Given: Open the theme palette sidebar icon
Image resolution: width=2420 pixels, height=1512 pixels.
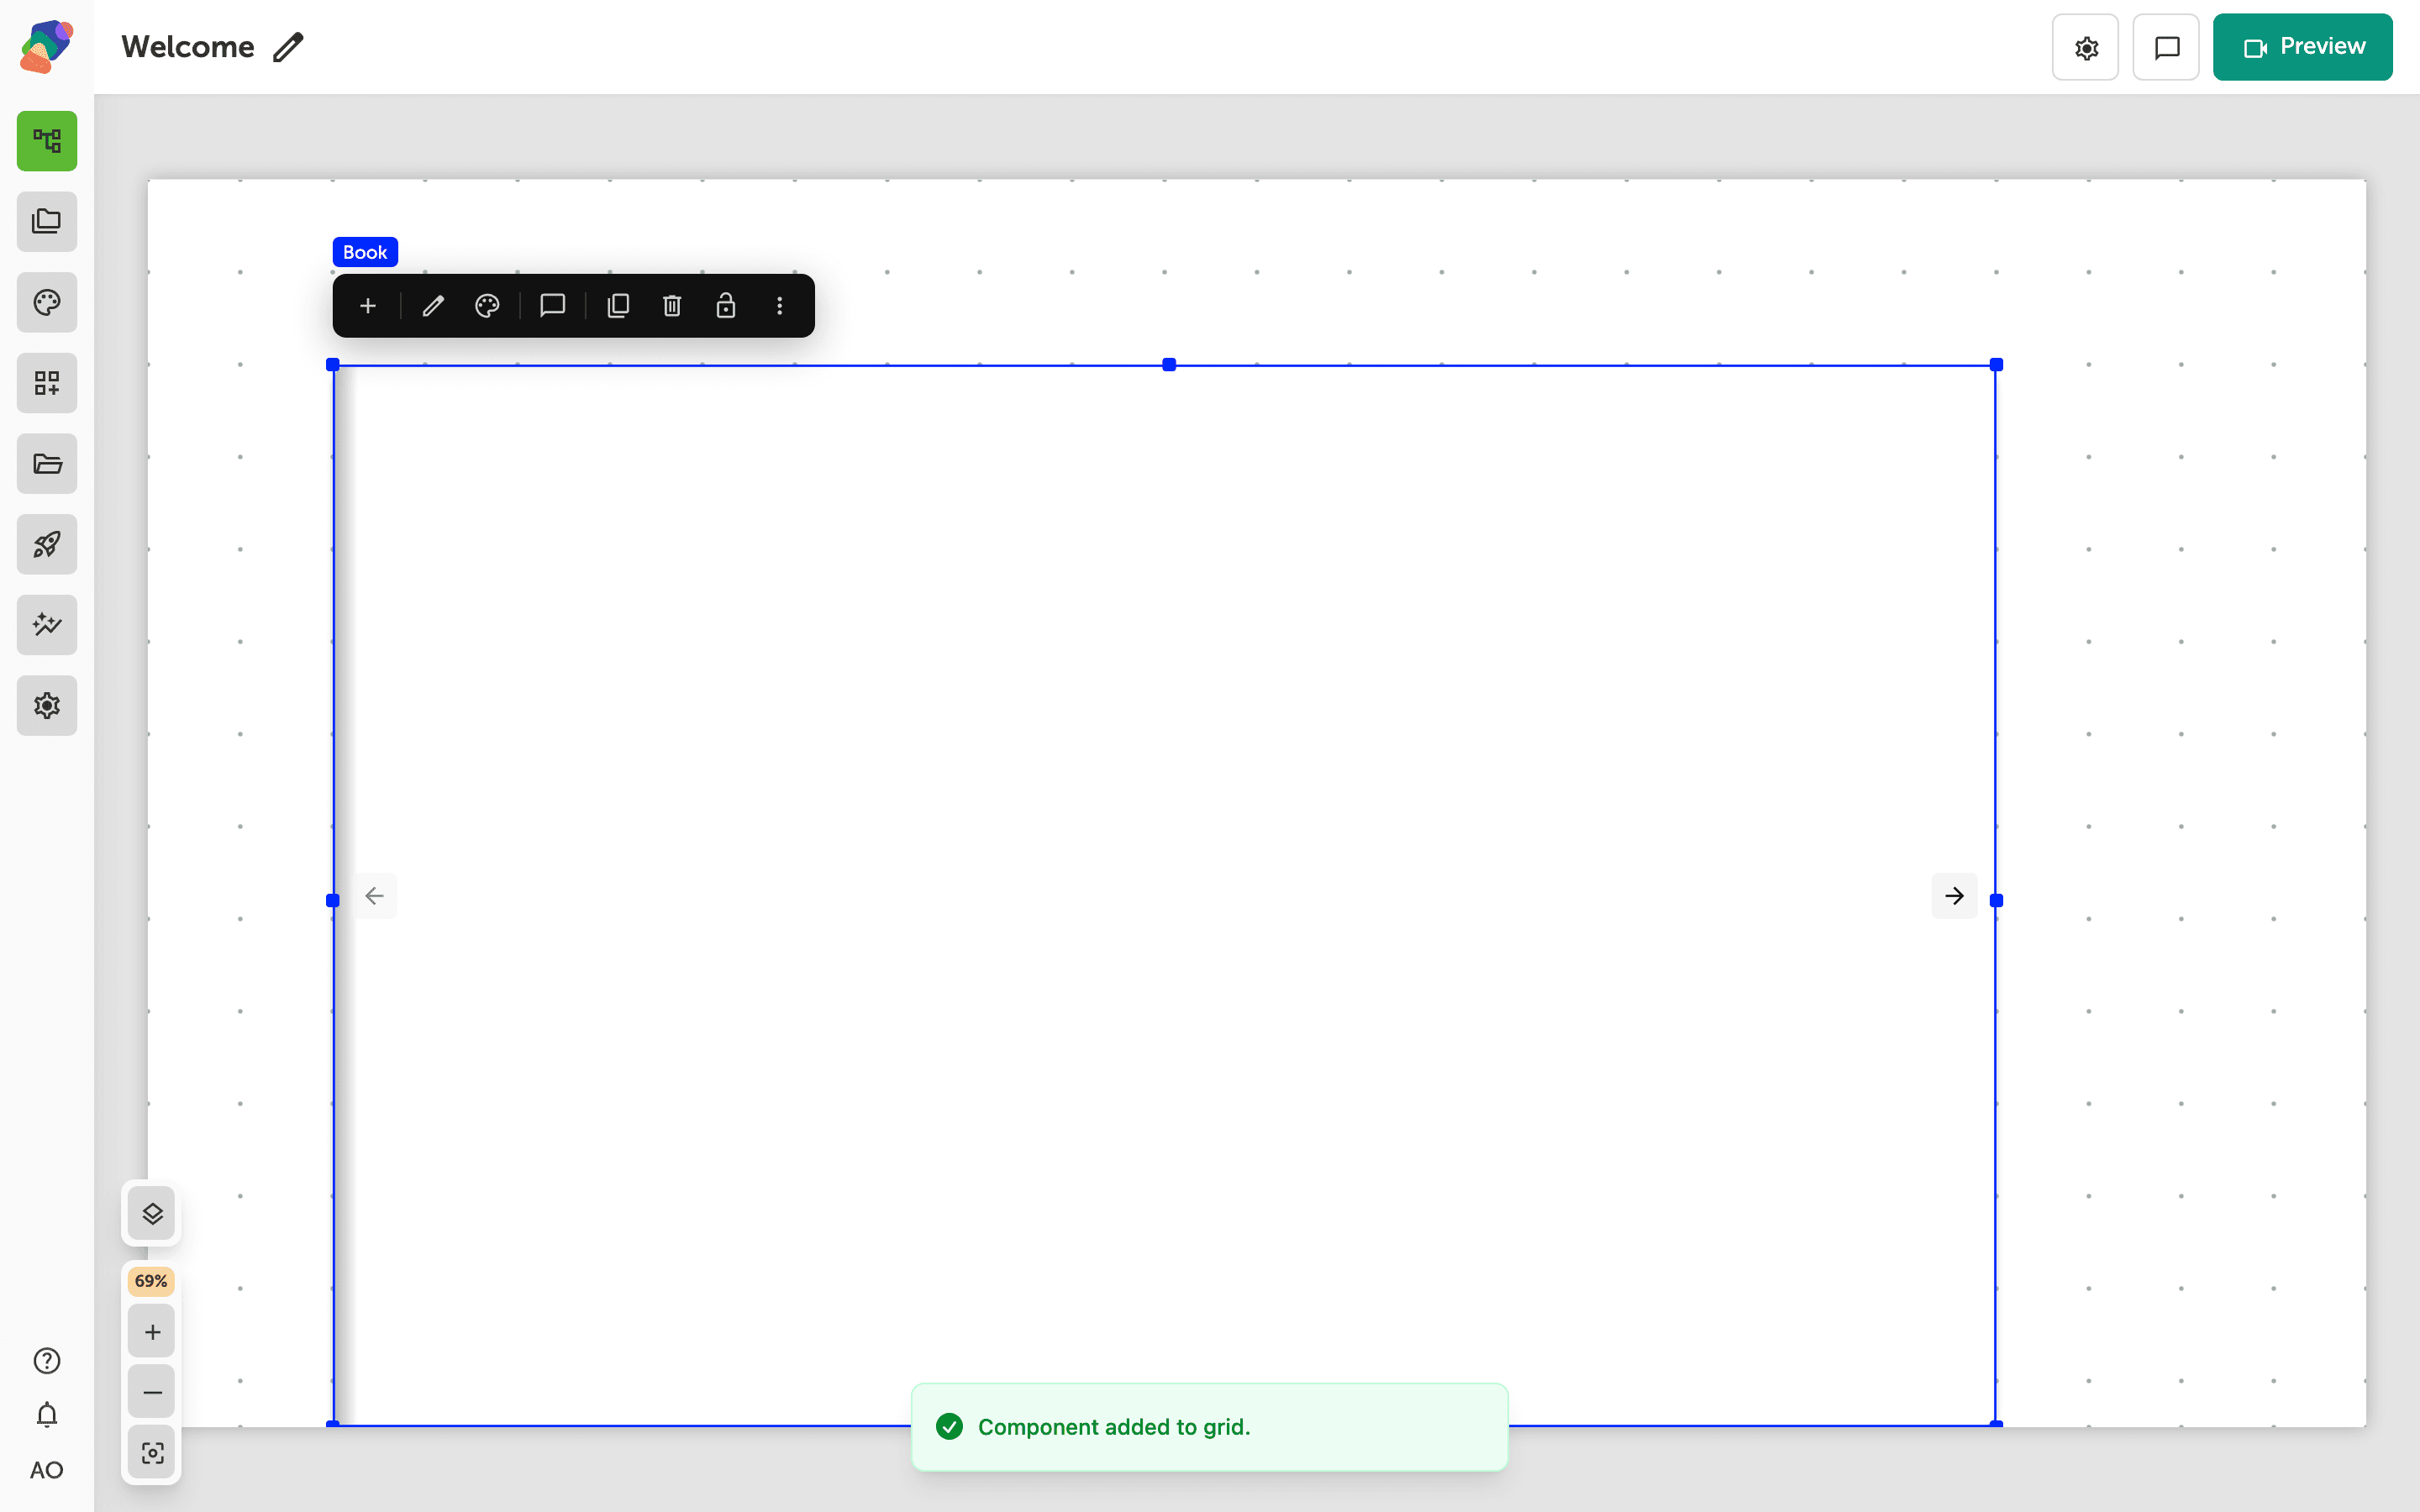Looking at the screenshot, I should tap(47, 302).
